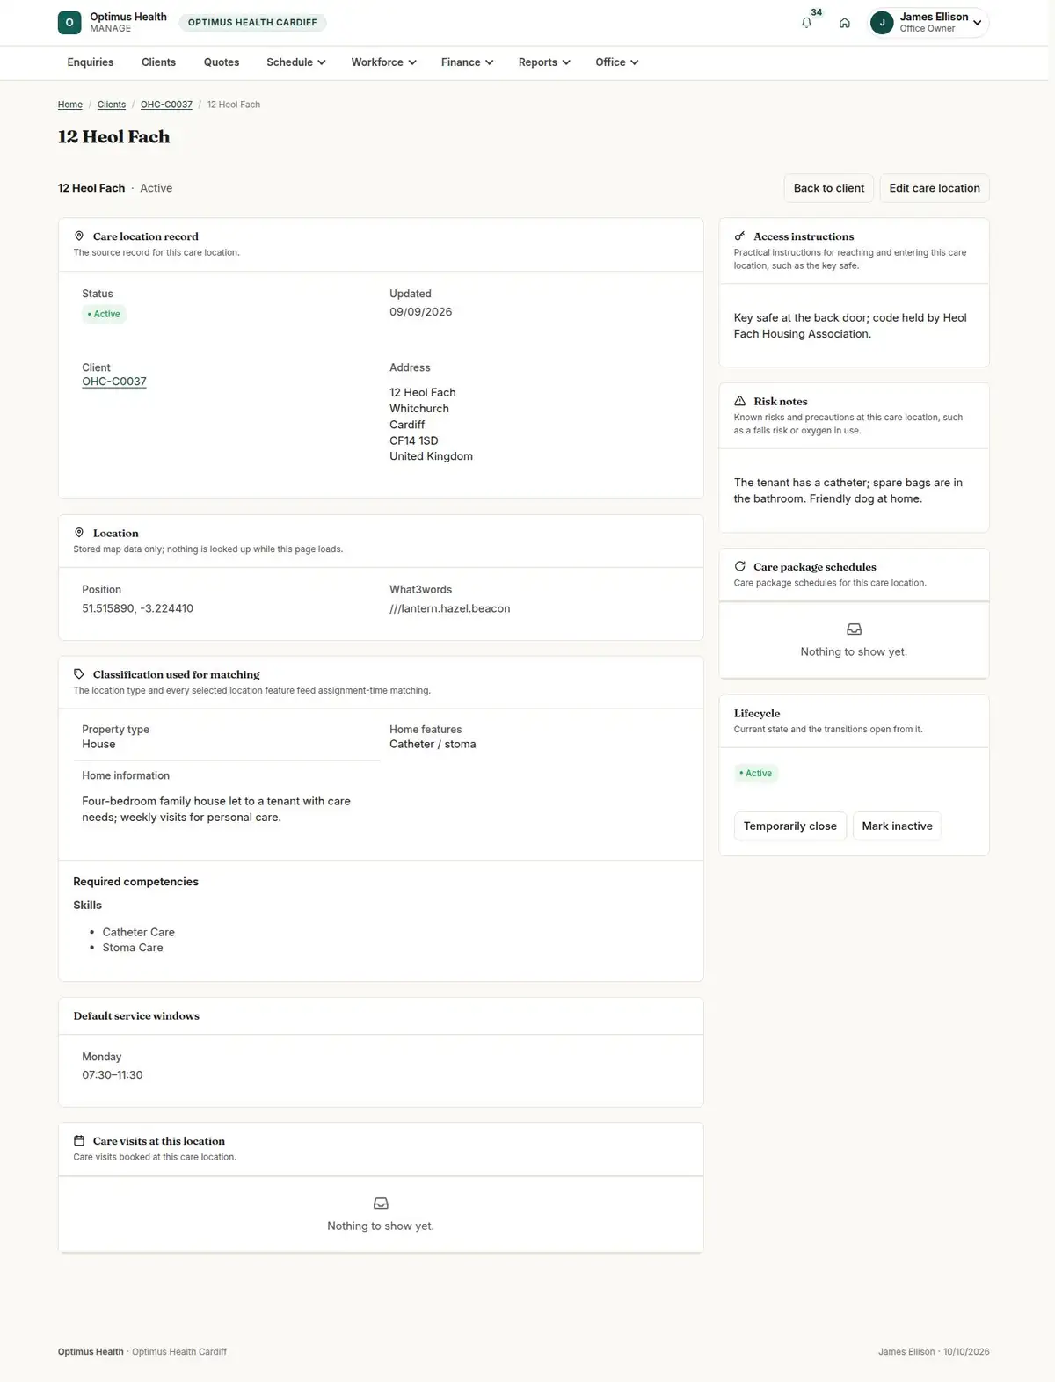Open the Finance dropdown menu
Screen dimensions: 1055x1382
click(467, 62)
